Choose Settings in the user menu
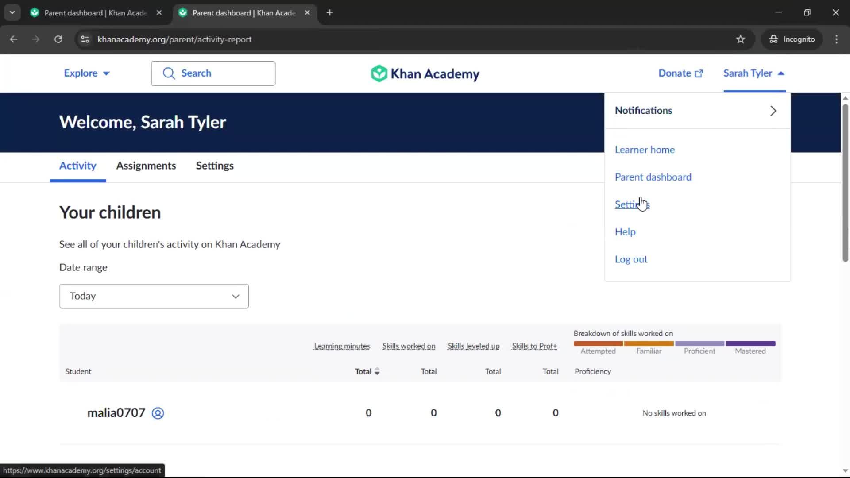Screen dimensions: 850x478 click(x=632, y=204)
